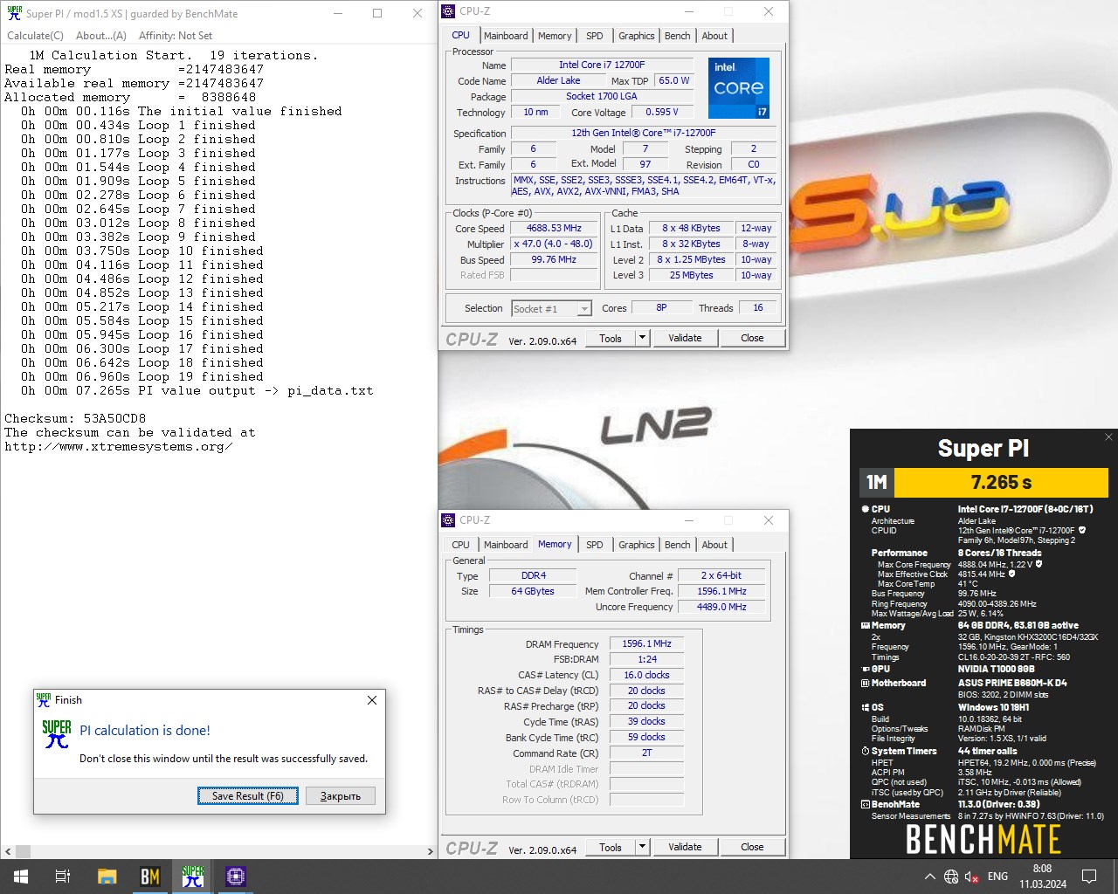This screenshot has width=1118, height=894.
Task: Click the Intel Core i7 logo
Action: click(739, 87)
